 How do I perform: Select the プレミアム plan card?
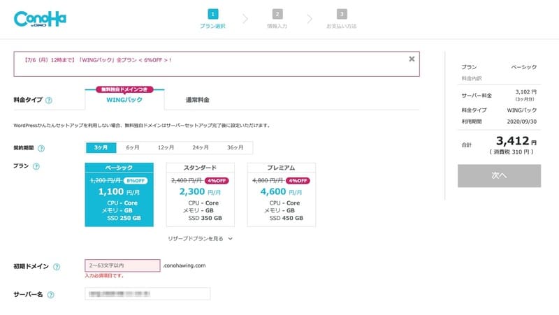(282, 195)
